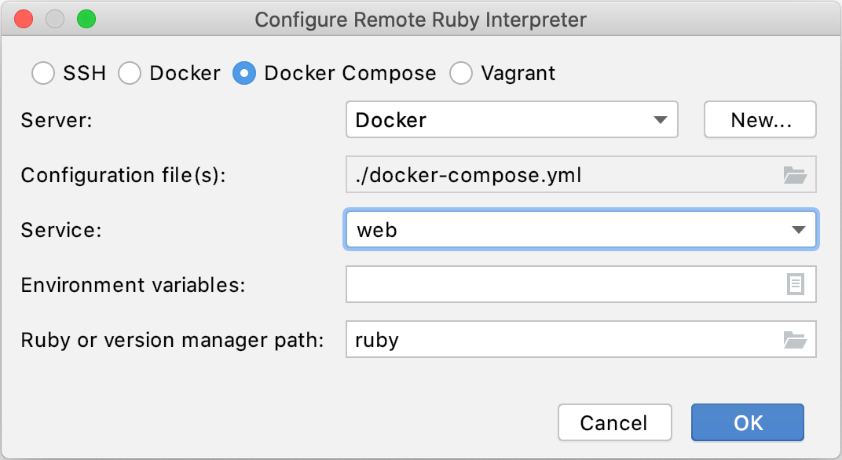Click inside the Environment variables field
842x460 pixels.
tap(550, 284)
